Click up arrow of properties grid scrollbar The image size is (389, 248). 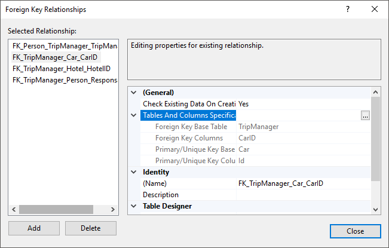tap(376, 92)
